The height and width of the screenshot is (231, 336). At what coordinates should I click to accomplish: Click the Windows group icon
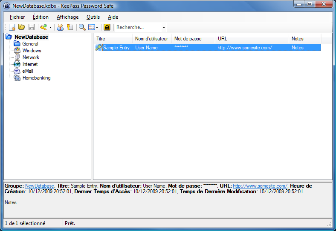click(x=17, y=51)
